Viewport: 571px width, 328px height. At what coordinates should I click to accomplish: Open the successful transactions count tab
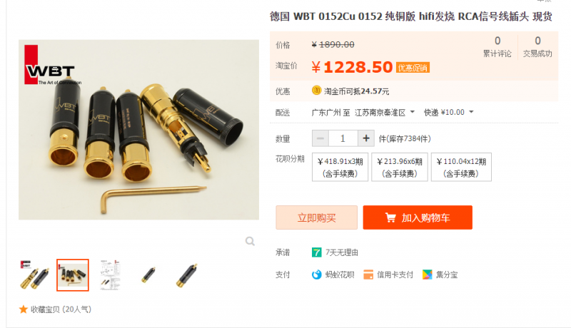[537, 47]
